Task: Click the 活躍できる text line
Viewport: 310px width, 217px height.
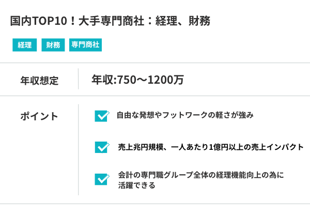Action: pyautogui.click(x=136, y=185)
